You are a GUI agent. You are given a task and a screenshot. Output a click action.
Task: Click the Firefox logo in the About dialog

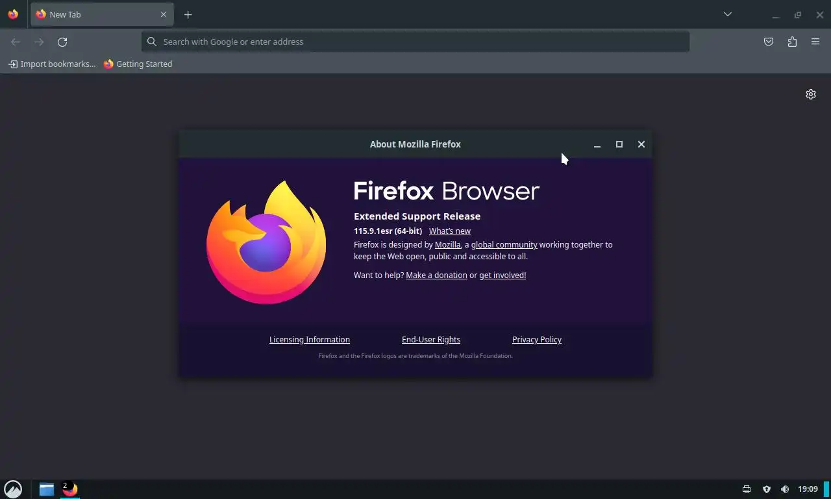click(266, 242)
